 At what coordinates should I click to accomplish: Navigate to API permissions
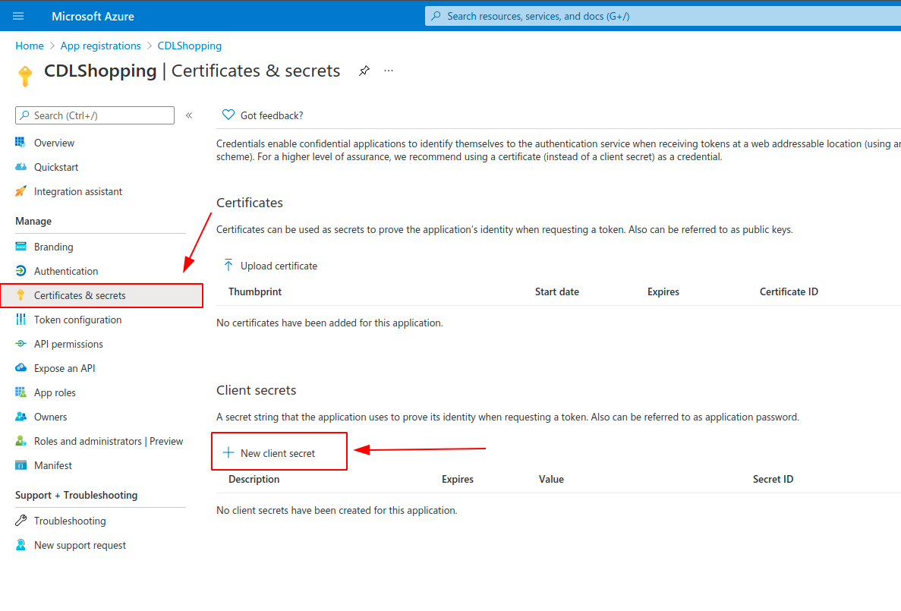(x=68, y=344)
